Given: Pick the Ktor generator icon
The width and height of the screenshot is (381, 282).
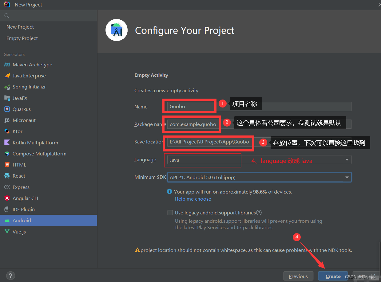Looking at the screenshot, I should pos(7,131).
